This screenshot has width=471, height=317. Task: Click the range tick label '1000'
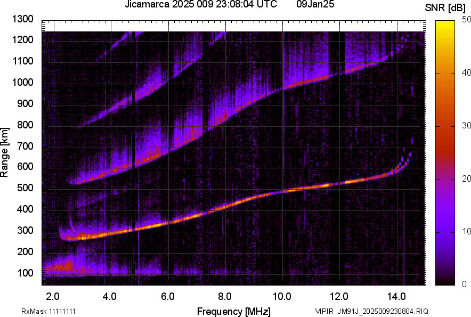[x=22, y=82]
